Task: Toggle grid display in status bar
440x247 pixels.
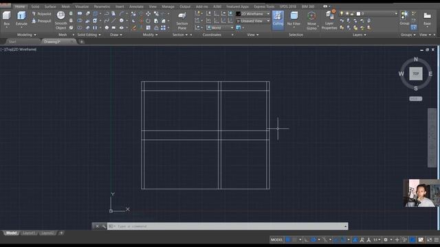Action: pos(288,239)
